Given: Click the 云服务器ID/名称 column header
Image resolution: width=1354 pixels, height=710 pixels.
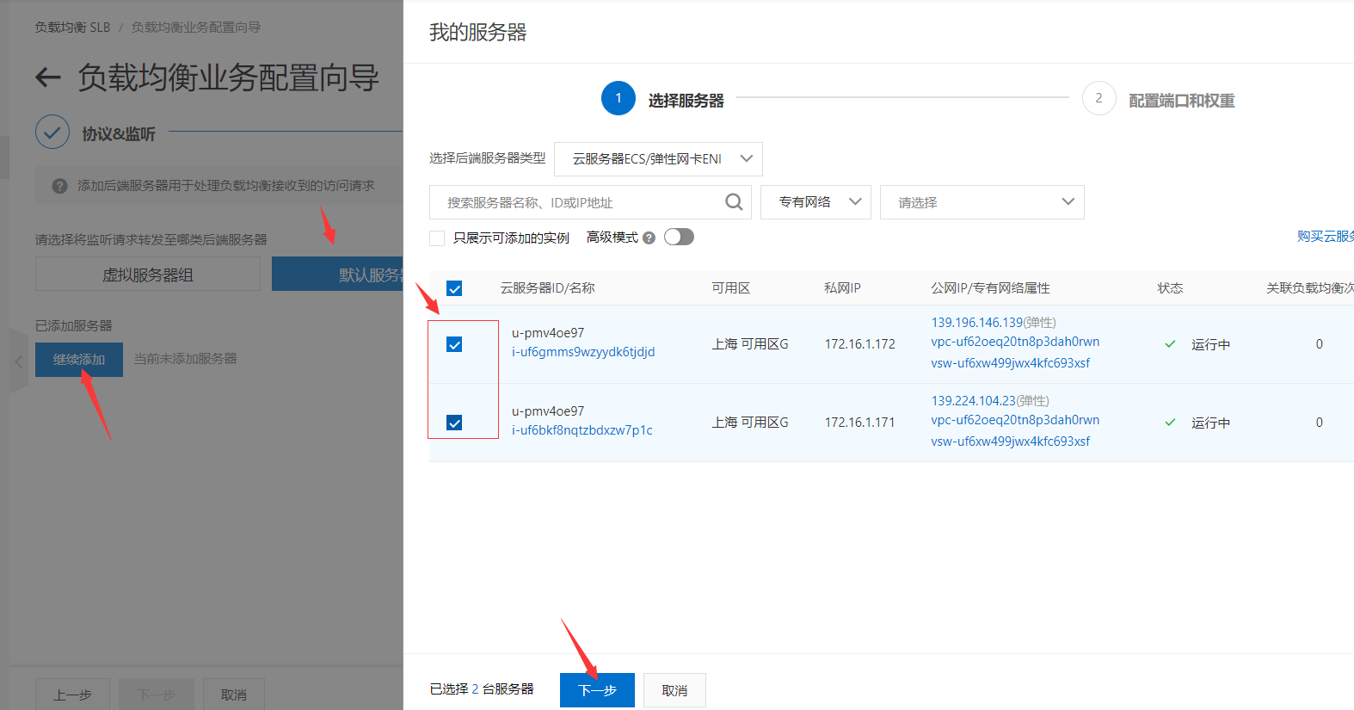Looking at the screenshot, I should [547, 288].
